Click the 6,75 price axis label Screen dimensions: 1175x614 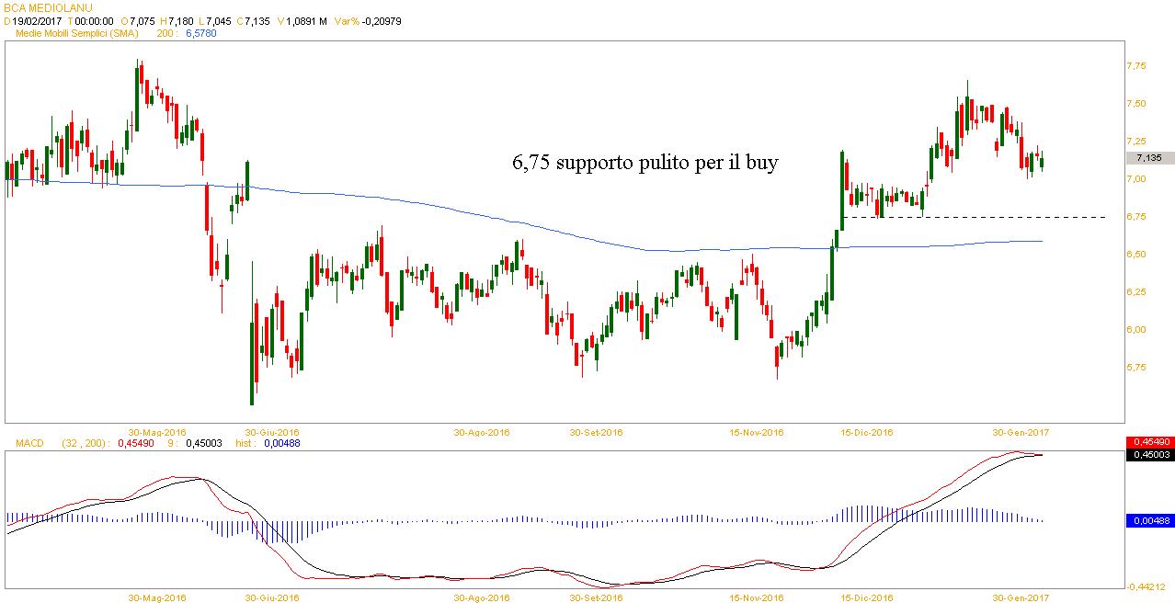(1135, 217)
